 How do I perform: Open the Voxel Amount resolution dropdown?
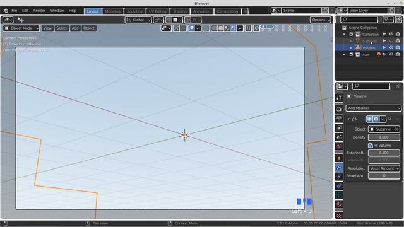384,168
